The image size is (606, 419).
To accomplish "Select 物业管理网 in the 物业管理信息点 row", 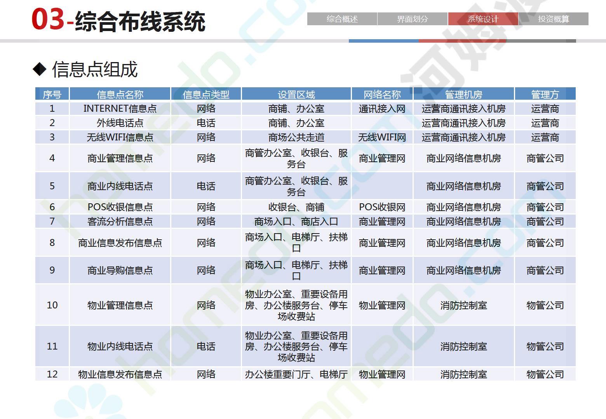I will (382, 305).
